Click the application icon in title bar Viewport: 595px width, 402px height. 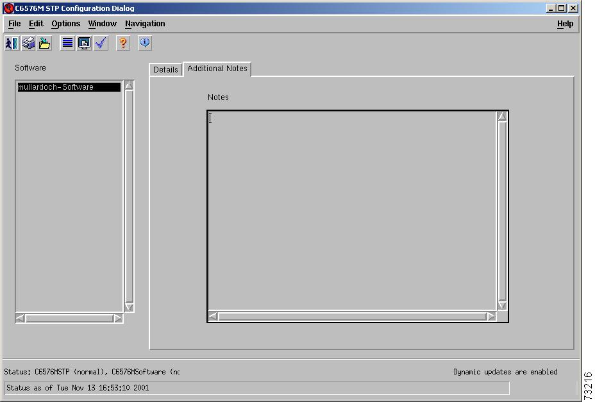(8, 8)
